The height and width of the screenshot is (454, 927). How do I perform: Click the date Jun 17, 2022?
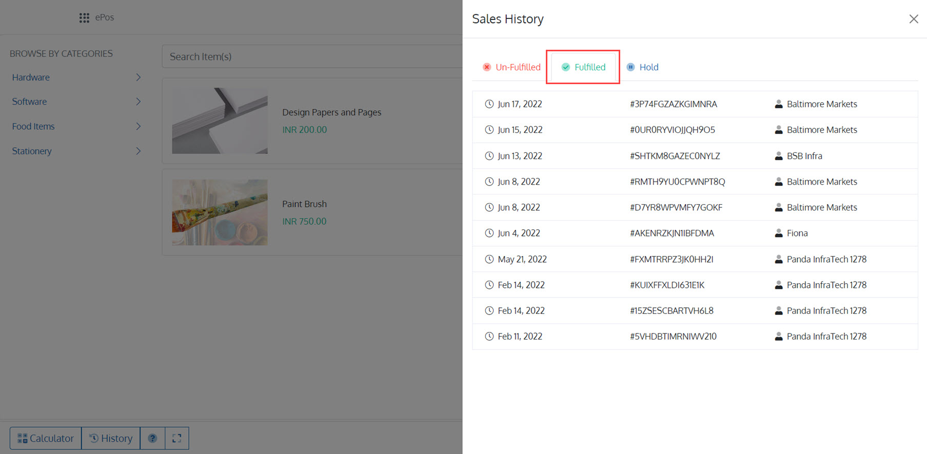[520, 104]
